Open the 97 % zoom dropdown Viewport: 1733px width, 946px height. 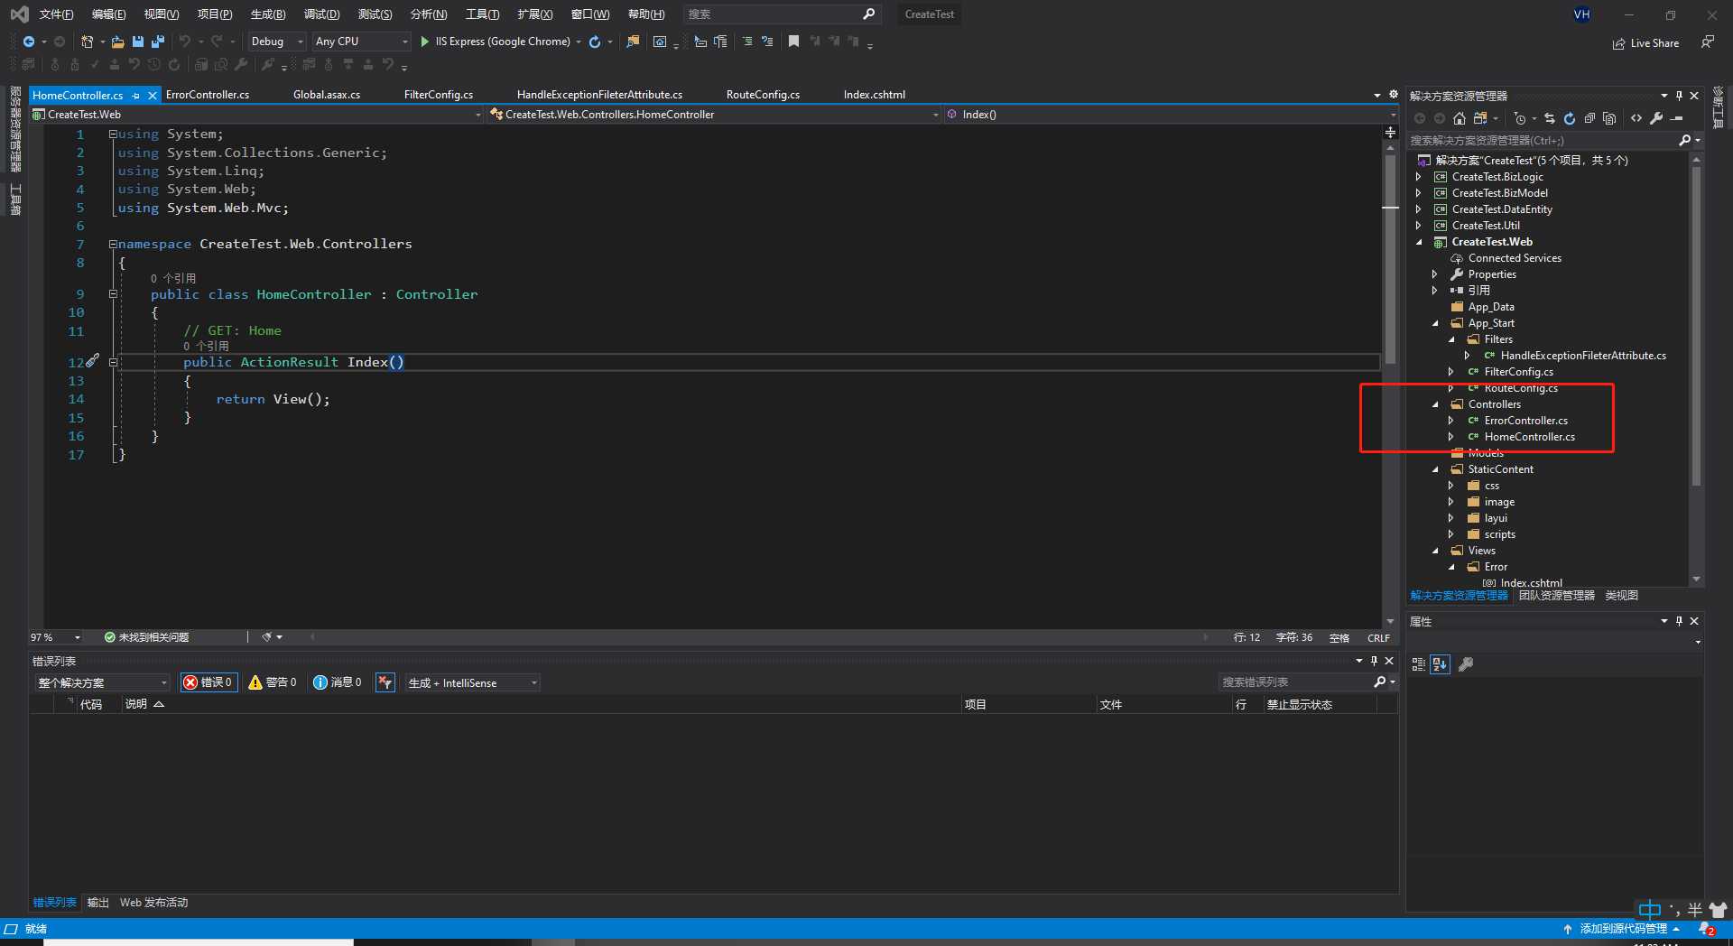click(x=56, y=637)
